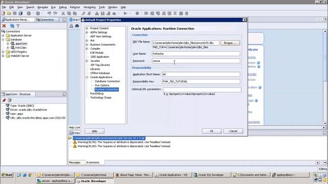Viewport: 328px width, 184px height.
Task: Click the Cancel button in the dialog
Action: click(233, 131)
